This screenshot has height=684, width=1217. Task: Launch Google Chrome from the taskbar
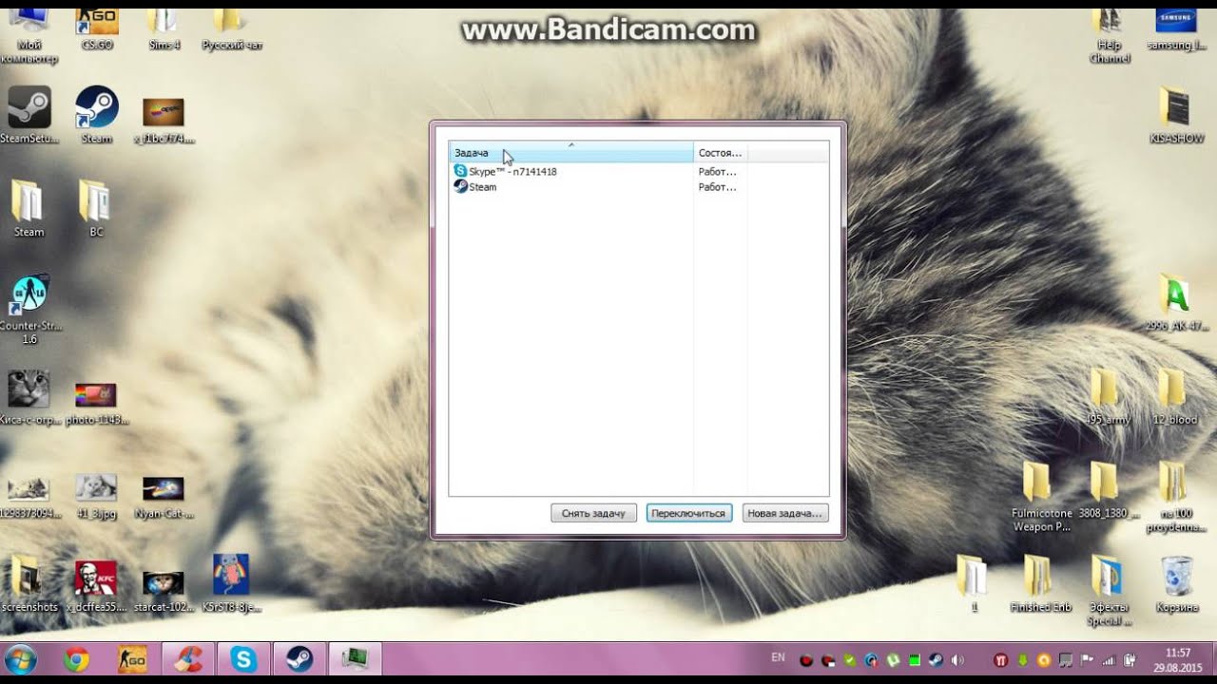point(77,659)
